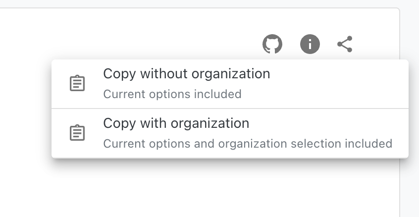This screenshot has height=217, width=419.
Task: Click clipboard icon beside "Copy with organization"
Action: click(x=77, y=133)
